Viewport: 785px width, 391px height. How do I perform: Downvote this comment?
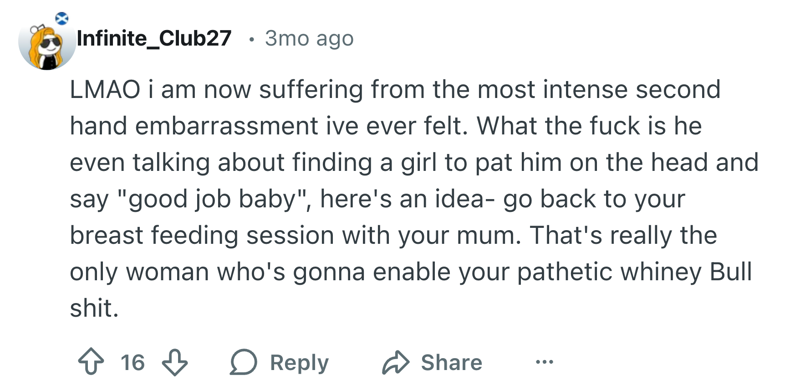(175, 362)
